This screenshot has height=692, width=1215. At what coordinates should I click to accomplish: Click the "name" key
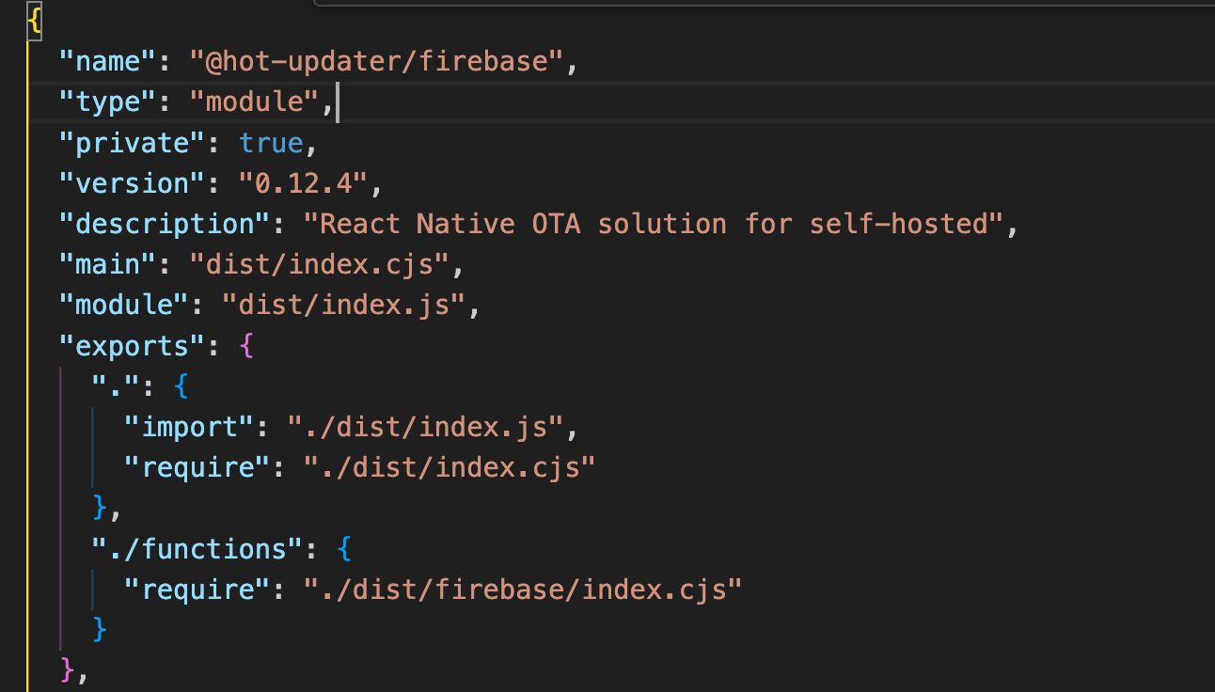coord(107,62)
